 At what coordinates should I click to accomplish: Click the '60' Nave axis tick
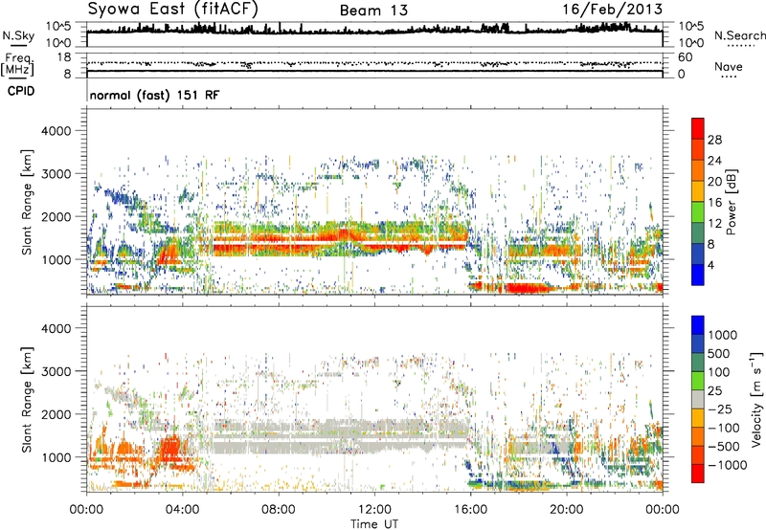[x=686, y=57]
